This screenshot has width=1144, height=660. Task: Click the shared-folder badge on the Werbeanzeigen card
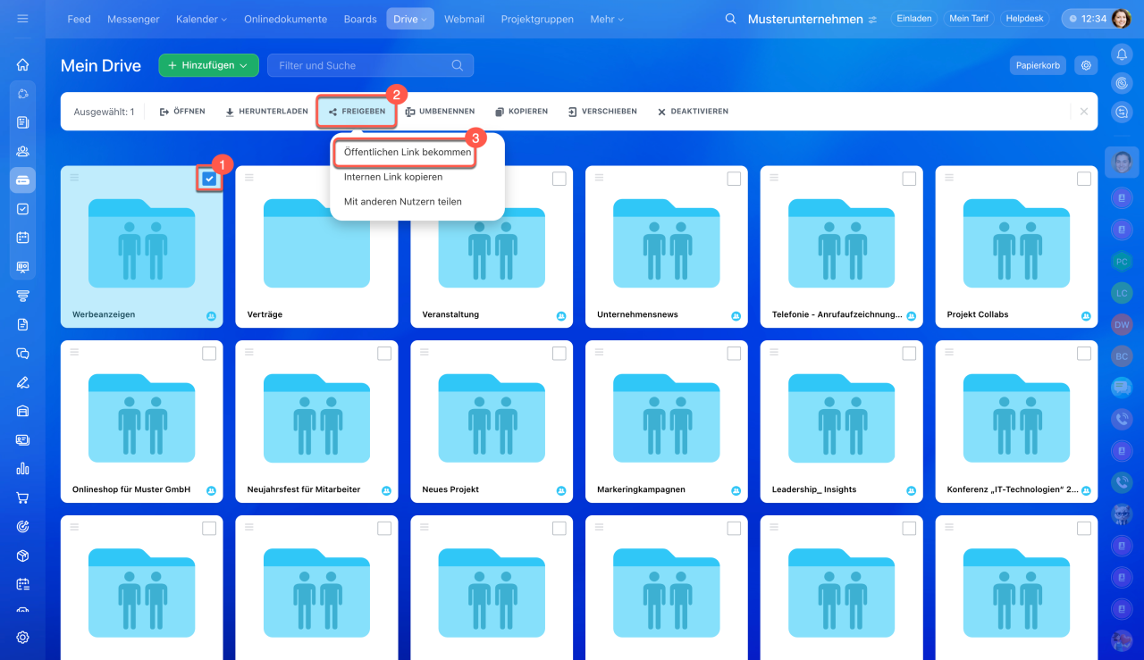(x=212, y=315)
